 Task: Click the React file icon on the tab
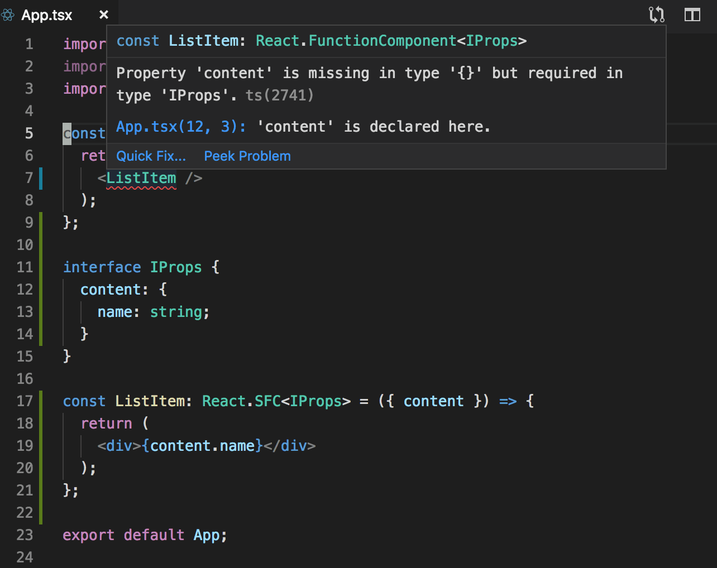click(8, 15)
